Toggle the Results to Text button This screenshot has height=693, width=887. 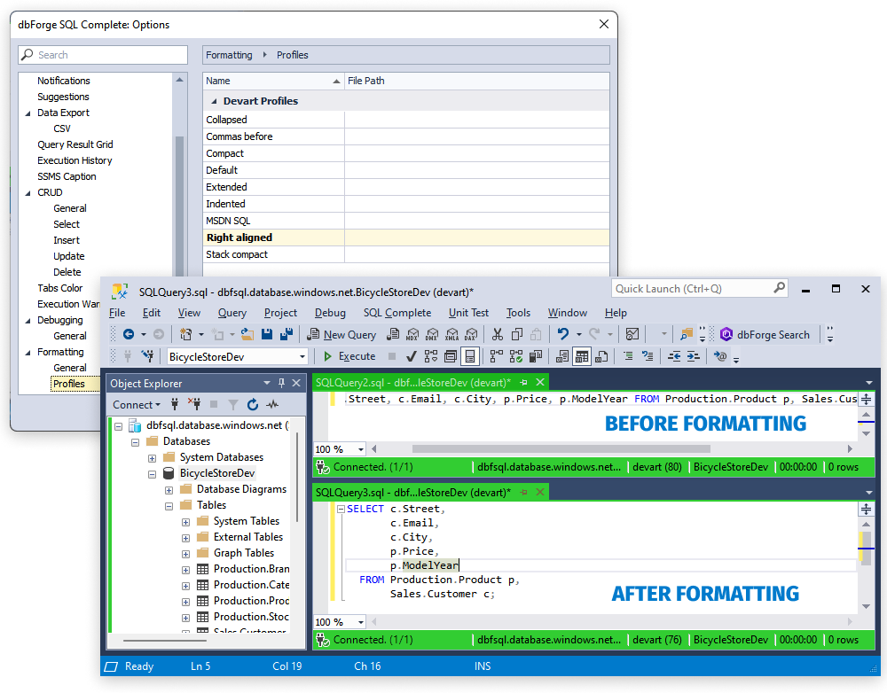562,356
